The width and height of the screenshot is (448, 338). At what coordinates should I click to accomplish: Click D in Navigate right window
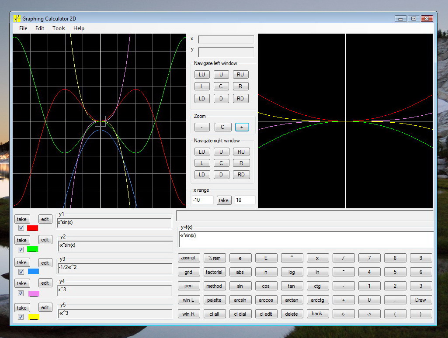[221, 174]
